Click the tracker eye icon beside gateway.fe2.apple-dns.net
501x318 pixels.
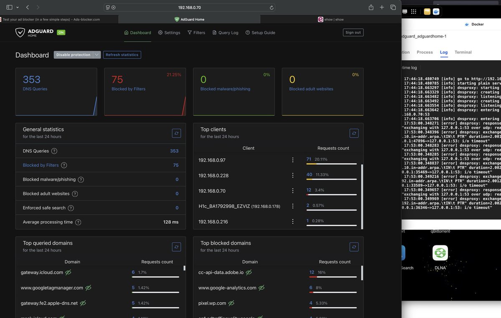83,303
